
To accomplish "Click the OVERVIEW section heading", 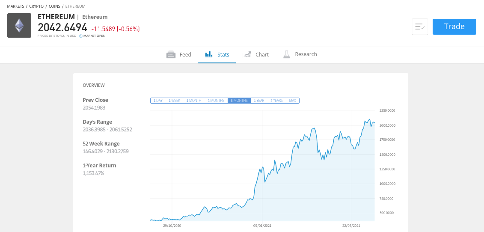I will click(94, 85).
